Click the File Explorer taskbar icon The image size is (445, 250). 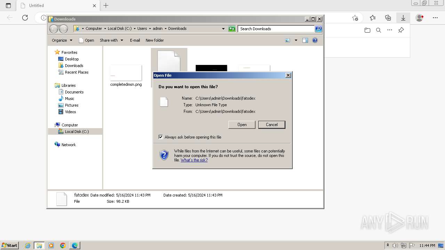[x=39, y=245]
